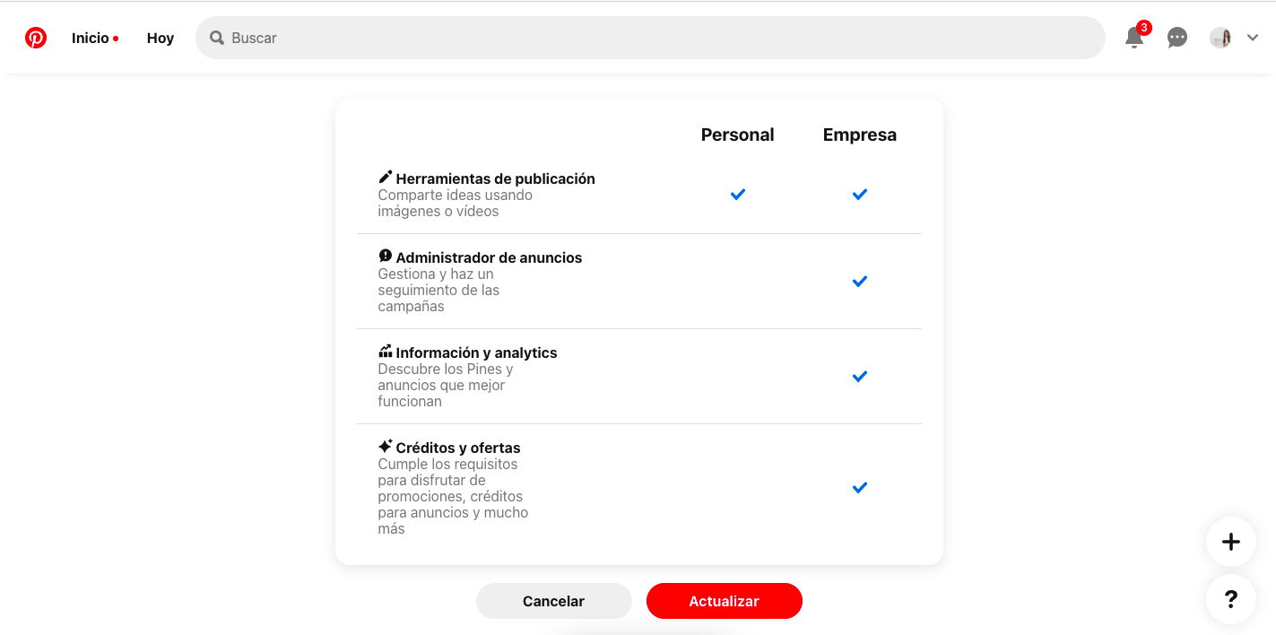Screen dimensions: 1276x635
Task: Open the create content plus button
Action: coord(1230,542)
